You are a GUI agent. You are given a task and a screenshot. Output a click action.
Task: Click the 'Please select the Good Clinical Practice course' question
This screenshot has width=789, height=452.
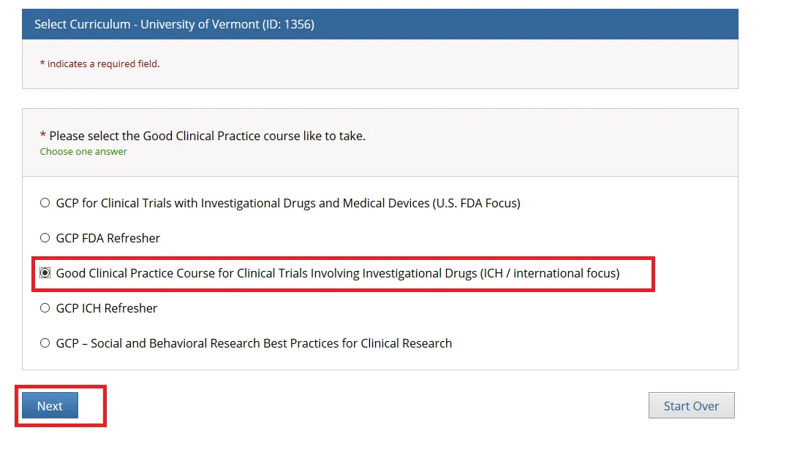(x=207, y=136)
